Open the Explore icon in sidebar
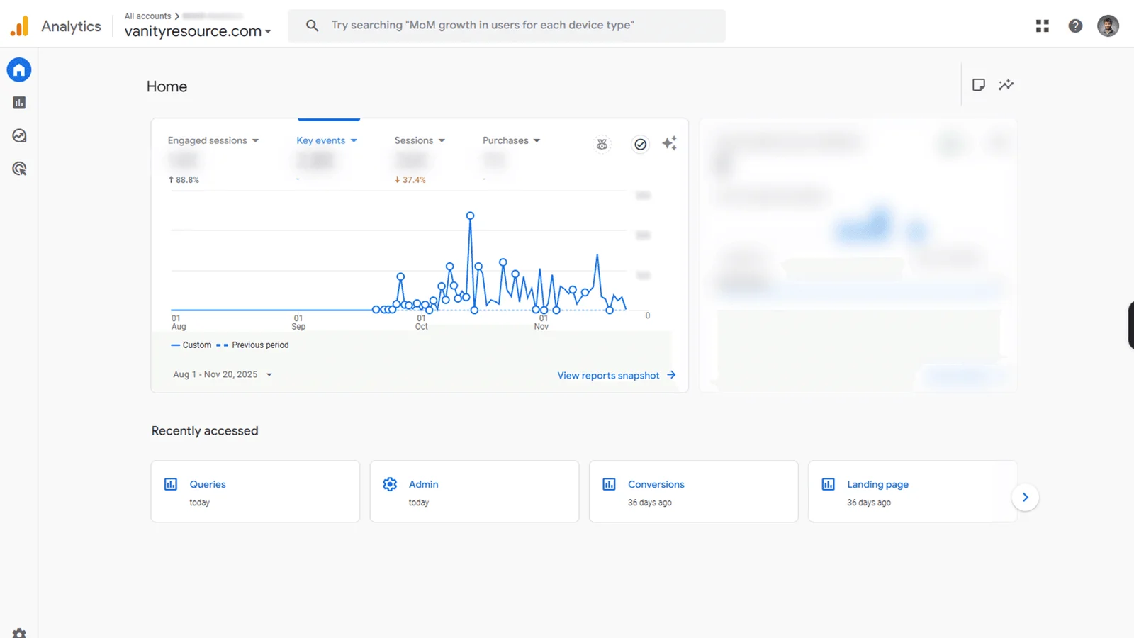 click(19, 135)
